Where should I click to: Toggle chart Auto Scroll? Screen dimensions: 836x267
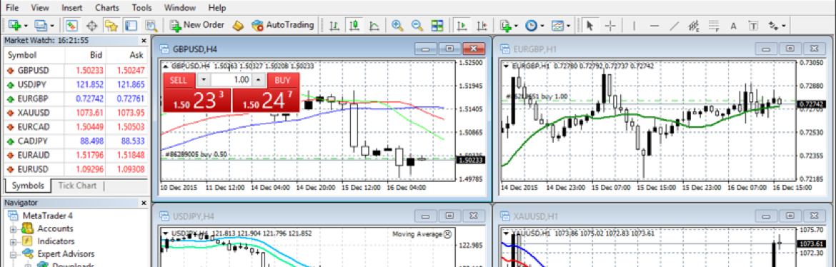pos(463,25)
